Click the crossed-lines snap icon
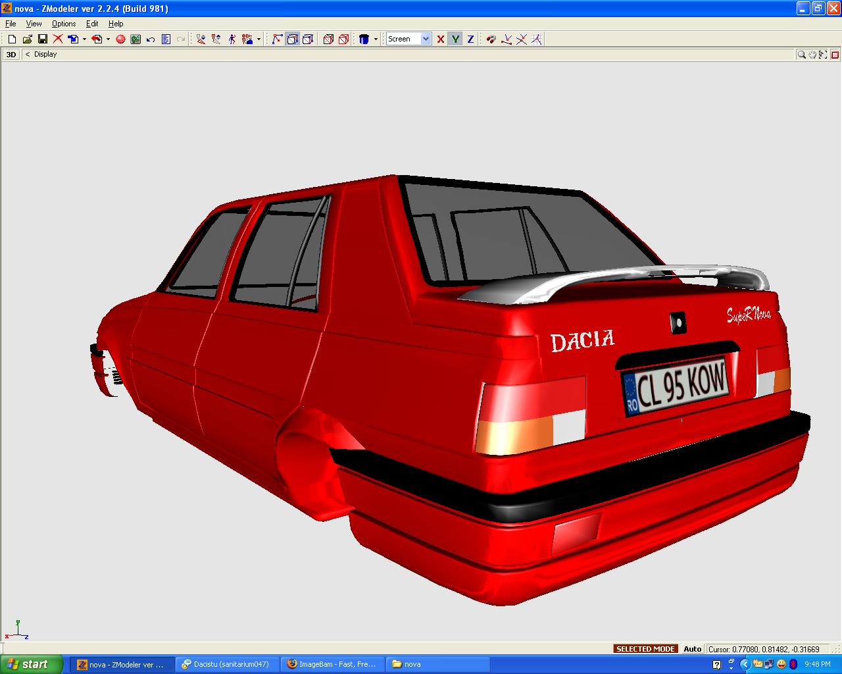Screen dimensions: 842x674 click(522, 39)
